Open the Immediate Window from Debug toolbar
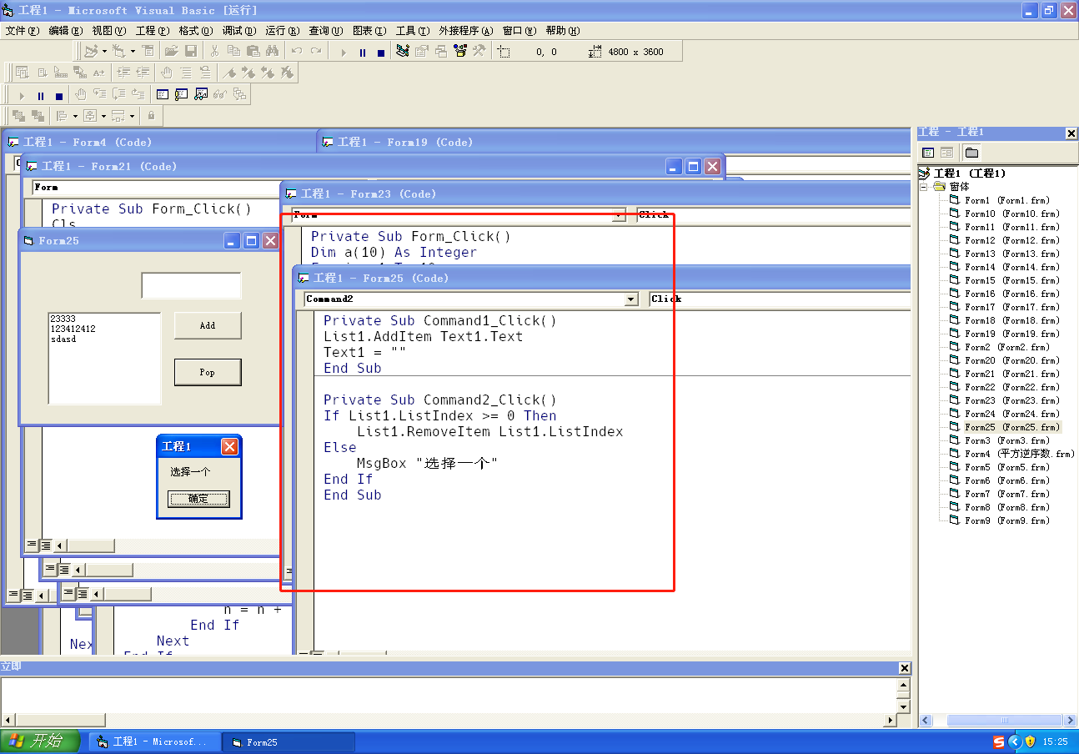This screenshot has height=754, width=1079. (181, 94)
